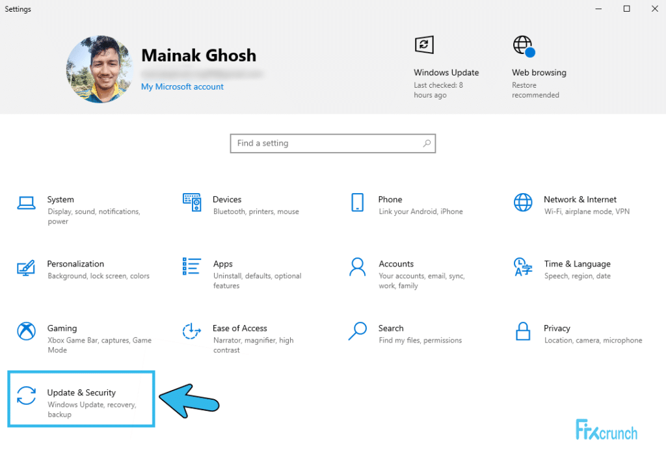Open the Personalization paintbrush icon
This screenshot has width=666, height=455.
[x=26, y=268]
